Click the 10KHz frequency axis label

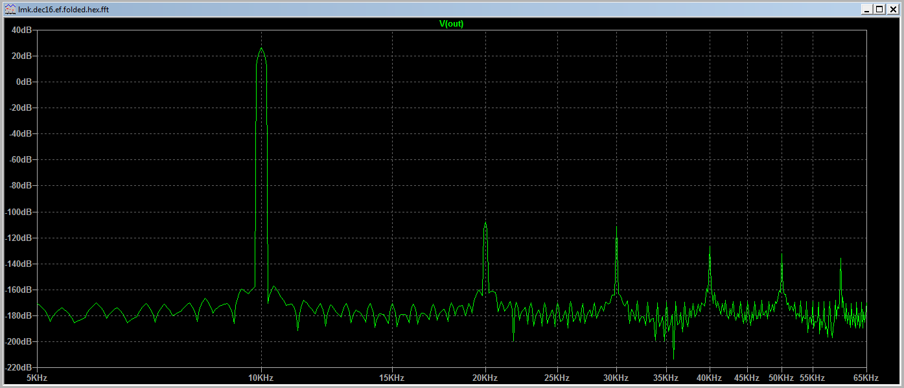point(261,378)
